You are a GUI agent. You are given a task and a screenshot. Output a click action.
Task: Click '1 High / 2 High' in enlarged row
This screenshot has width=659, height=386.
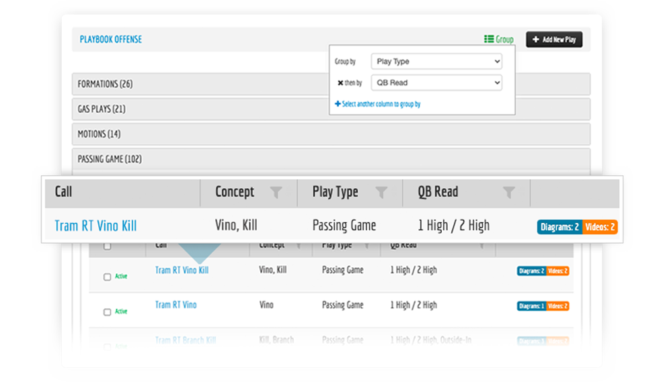(x=453, y=226)
